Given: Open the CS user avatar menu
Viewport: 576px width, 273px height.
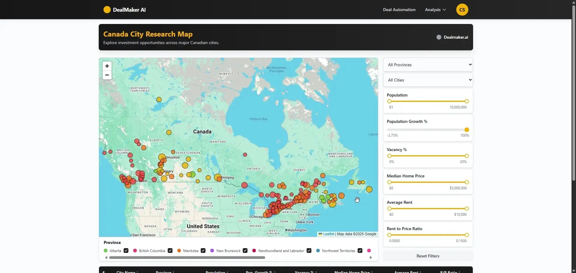Looking at the screenshot, I should coord(462,10).
